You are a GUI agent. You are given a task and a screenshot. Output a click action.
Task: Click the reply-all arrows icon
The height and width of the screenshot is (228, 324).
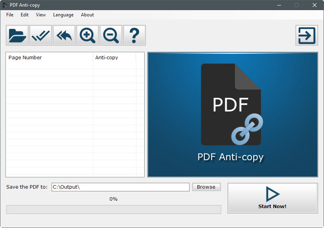[64, 35]
